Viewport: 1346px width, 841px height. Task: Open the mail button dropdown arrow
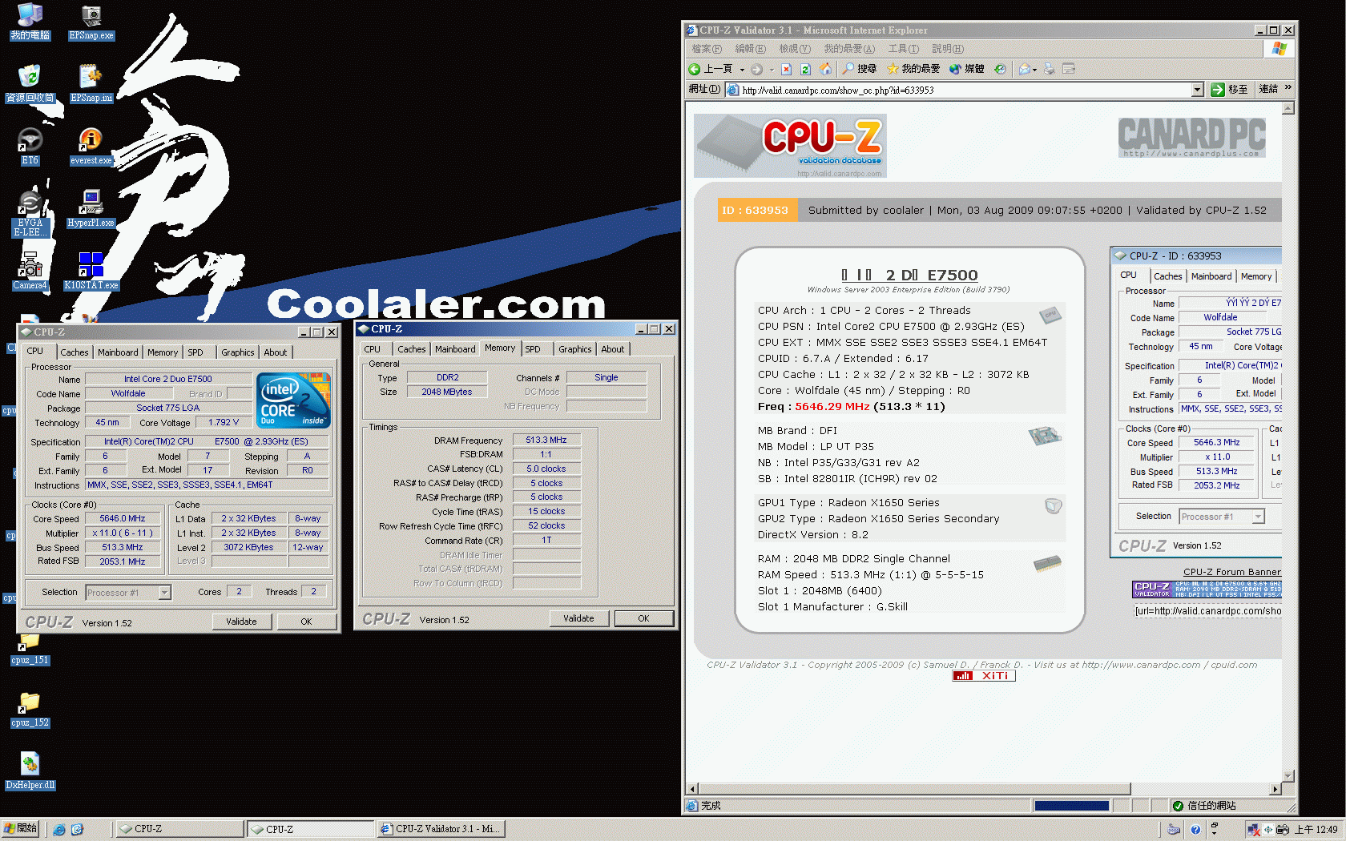[x=1034, y=70]
